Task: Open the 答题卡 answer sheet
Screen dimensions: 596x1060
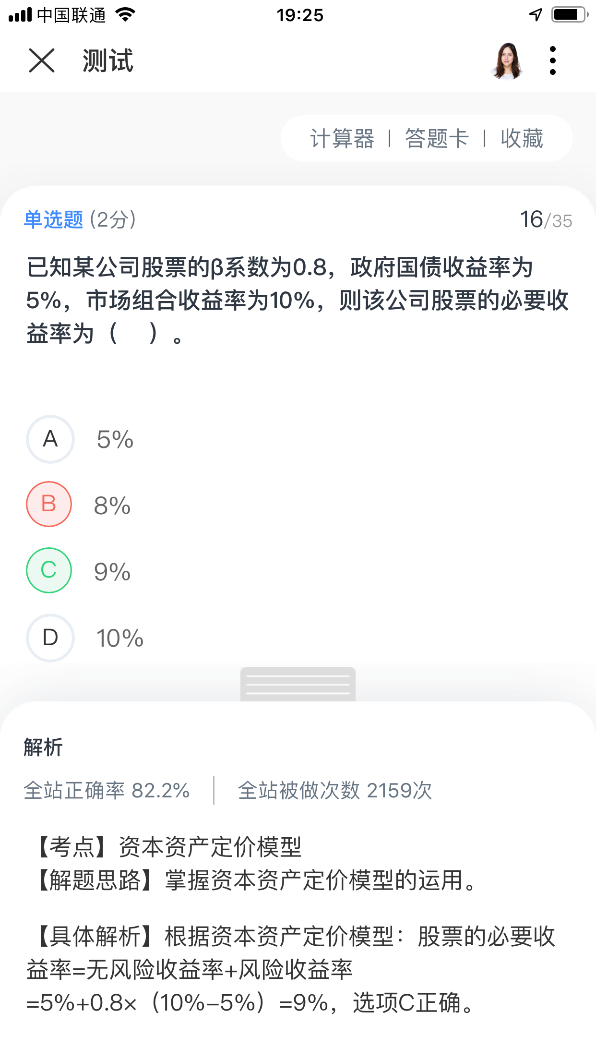Action: (x=437, y=139)
